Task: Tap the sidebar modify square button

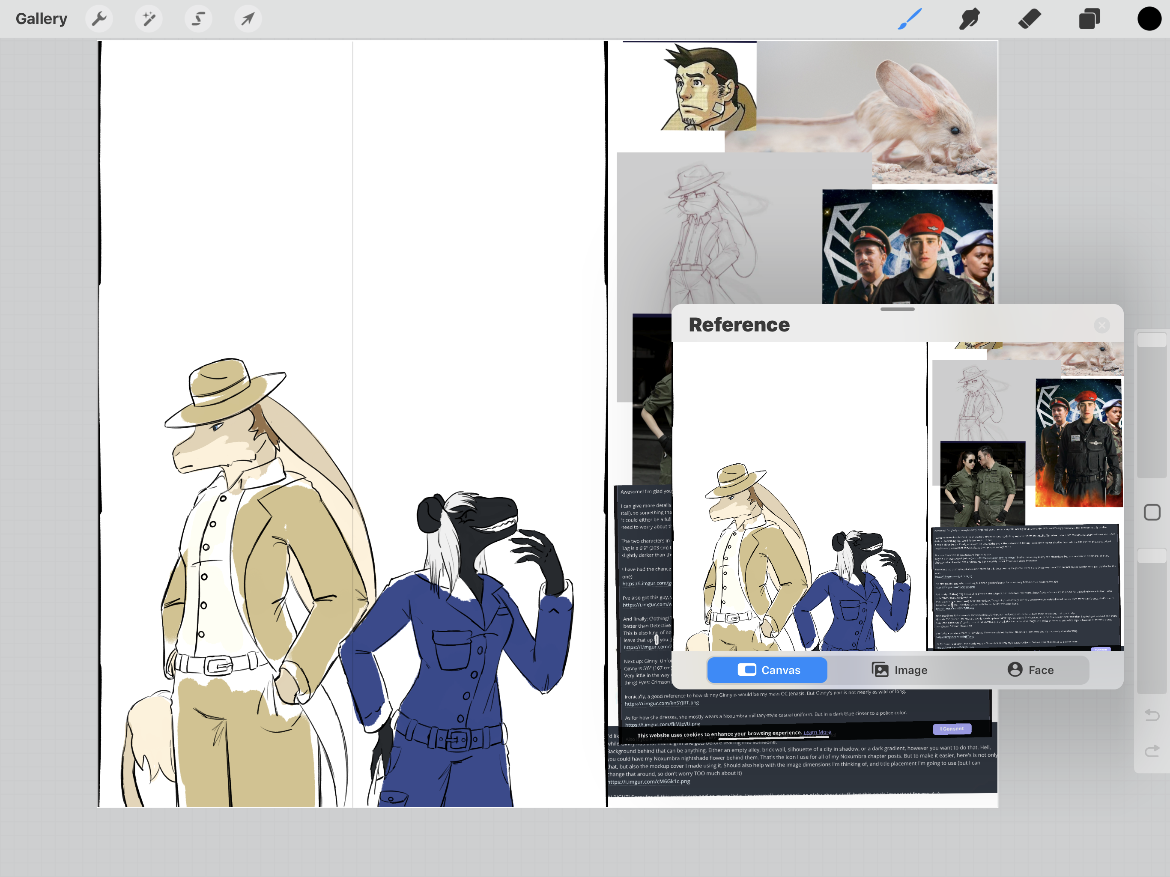Action: point(1152,512)
